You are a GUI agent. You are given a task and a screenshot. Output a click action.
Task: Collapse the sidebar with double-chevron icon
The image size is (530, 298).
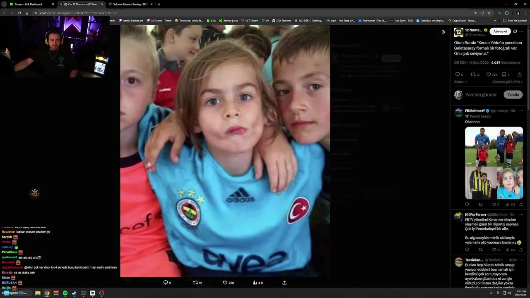point(443,32)
